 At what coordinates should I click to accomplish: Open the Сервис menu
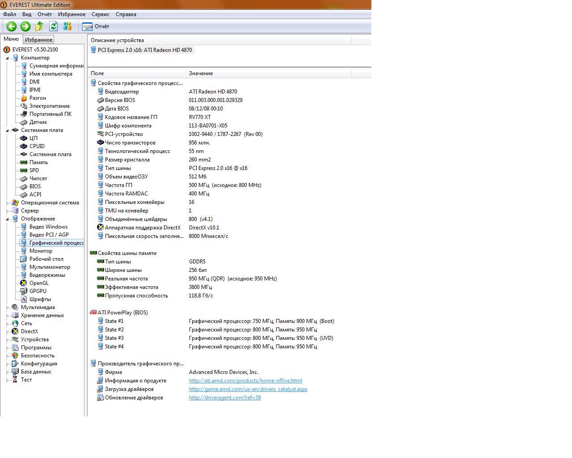point(101,14)
